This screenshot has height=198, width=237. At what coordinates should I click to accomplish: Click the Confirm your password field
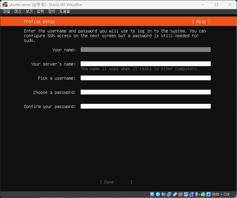[146, 106]
